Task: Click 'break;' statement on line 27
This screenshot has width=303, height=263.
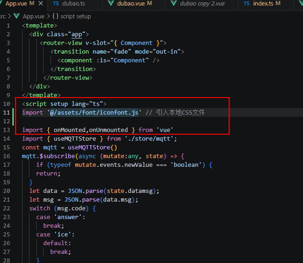Action: pyautogui.click(x=61, y=252)
